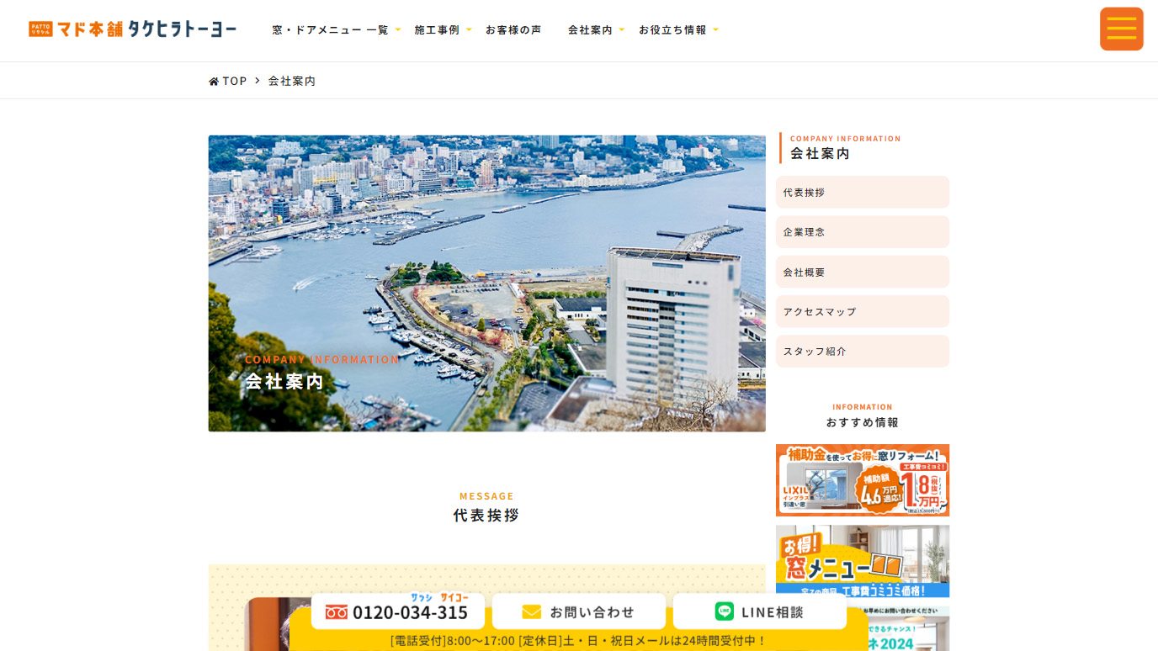1158x651 pixels.
Task: Open お役立ち情報 in top navigation
Action: point(672,29)
